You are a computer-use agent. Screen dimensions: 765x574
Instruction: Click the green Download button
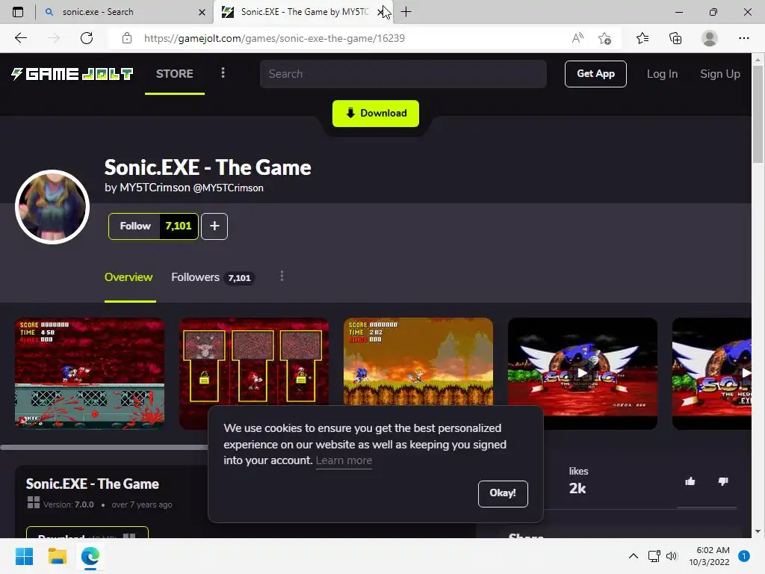[x=375, y=114]
